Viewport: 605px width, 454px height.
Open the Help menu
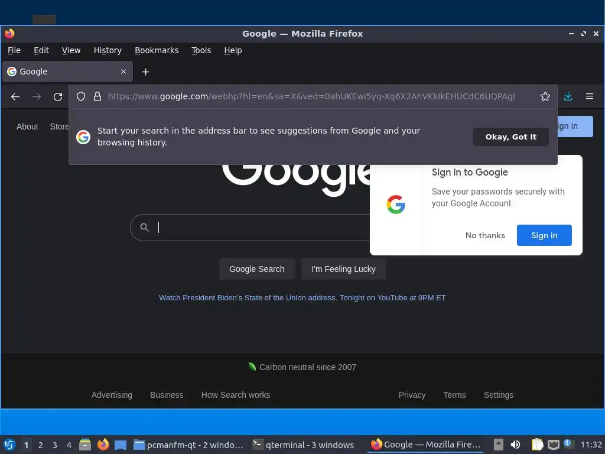(x=233, y=50)
